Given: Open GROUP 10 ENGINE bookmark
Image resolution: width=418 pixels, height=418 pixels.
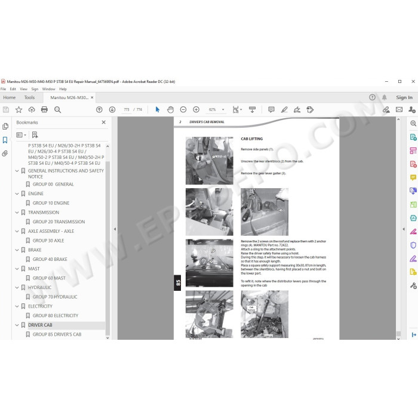Looking at the screenshot, I should click(x=51, y=203).
